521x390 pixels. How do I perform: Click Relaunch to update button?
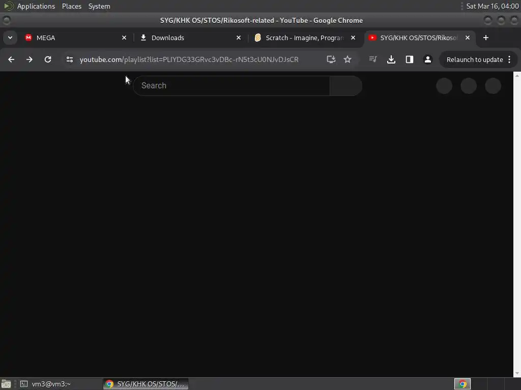[x=475, y=60]
